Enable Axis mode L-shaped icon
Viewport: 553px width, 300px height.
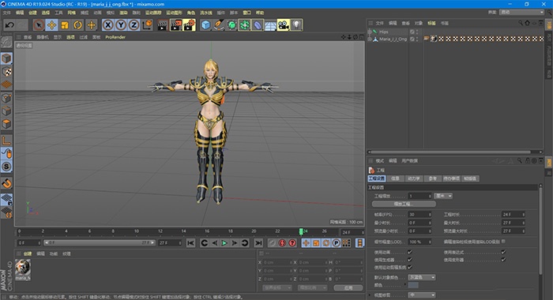pyautogui.click(x=6, y=141)
